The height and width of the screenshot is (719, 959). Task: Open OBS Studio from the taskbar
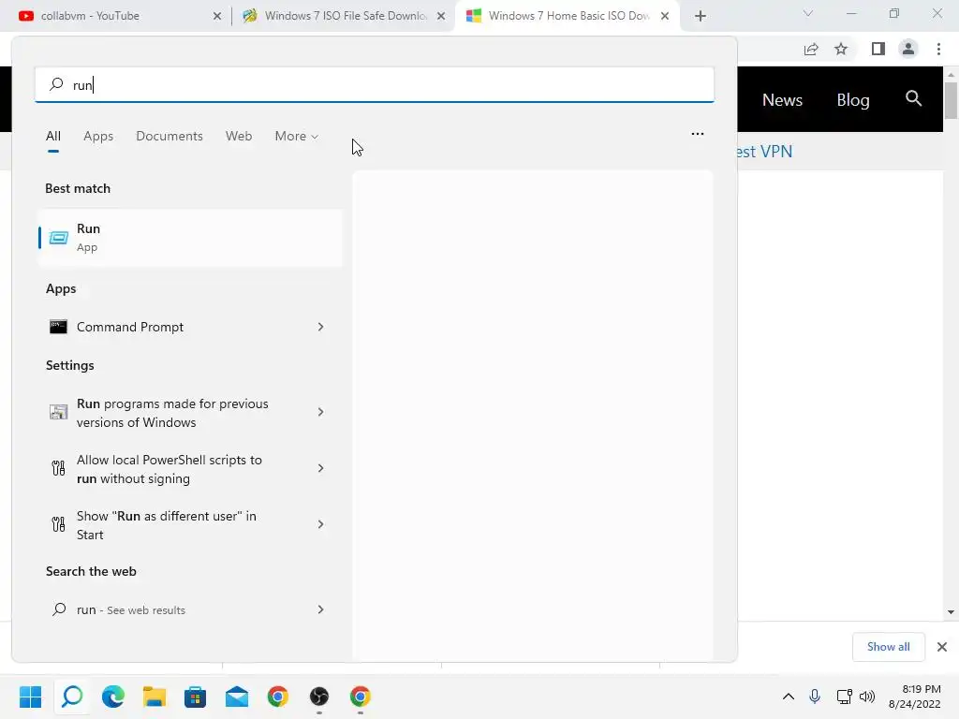coord(319,697)
